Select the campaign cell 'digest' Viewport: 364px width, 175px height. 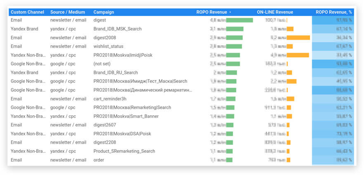pos(99,20)
